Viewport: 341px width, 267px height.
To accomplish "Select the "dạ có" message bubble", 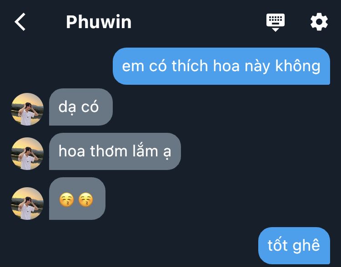I will [x=81, y=107].
